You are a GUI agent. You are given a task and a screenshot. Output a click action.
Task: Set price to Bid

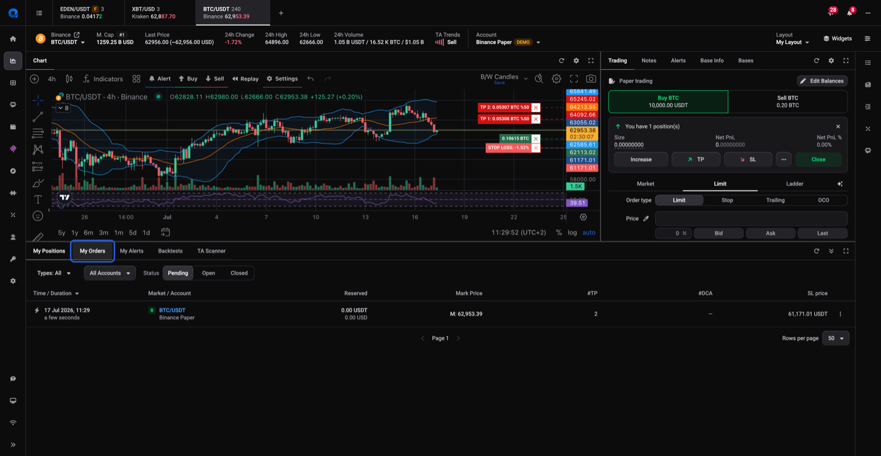[x=718, y=233]
